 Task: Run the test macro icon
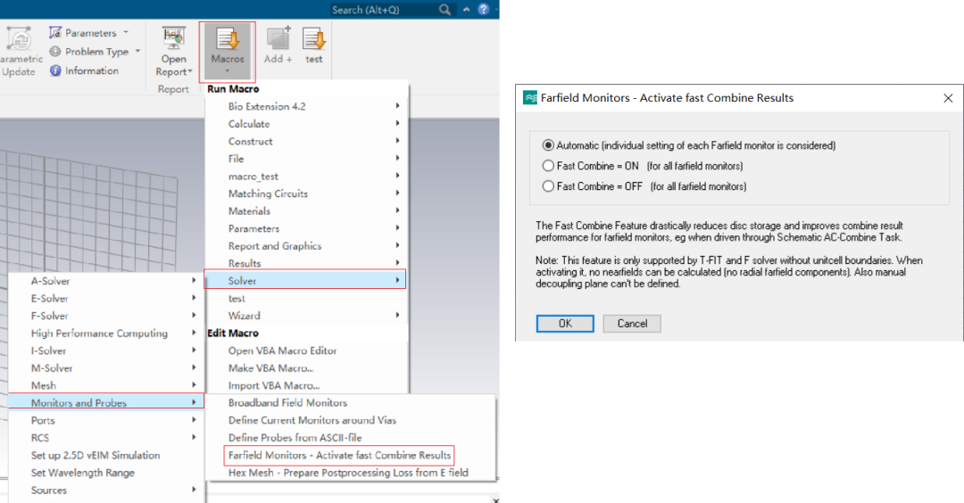click(313, 38)
